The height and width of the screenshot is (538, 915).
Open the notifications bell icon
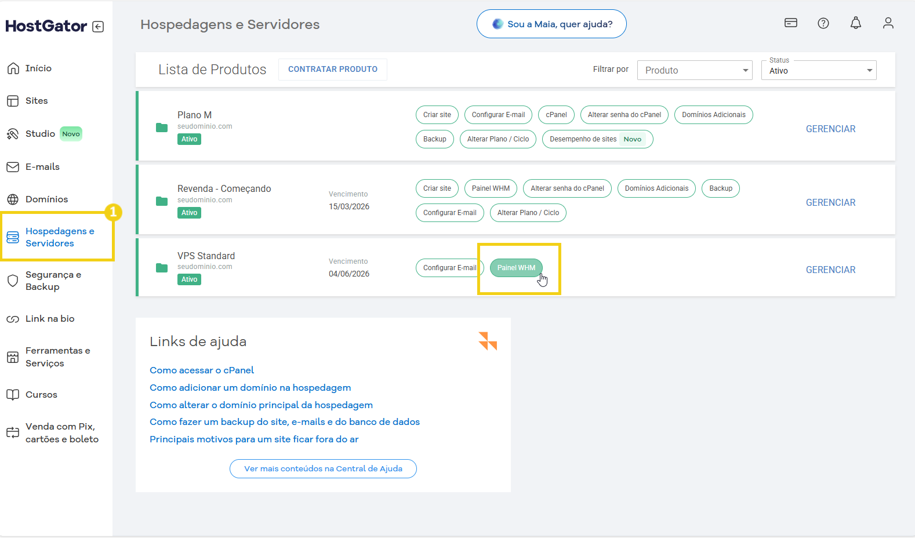[x=856, y=23]
